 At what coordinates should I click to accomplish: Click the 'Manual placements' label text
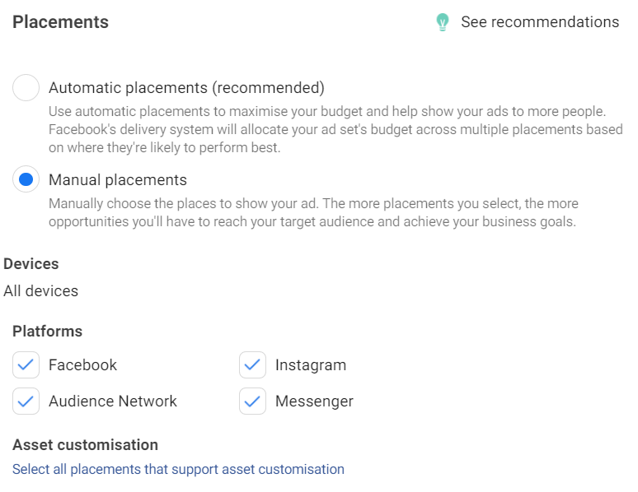(118, 179)
